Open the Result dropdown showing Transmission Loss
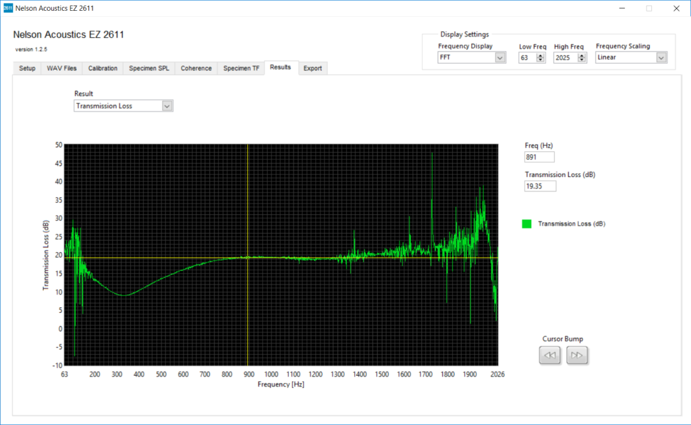 tap(166, 105)
